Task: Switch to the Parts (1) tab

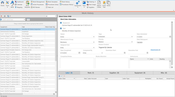Action: pyautogui.click(x=91, y=73)
